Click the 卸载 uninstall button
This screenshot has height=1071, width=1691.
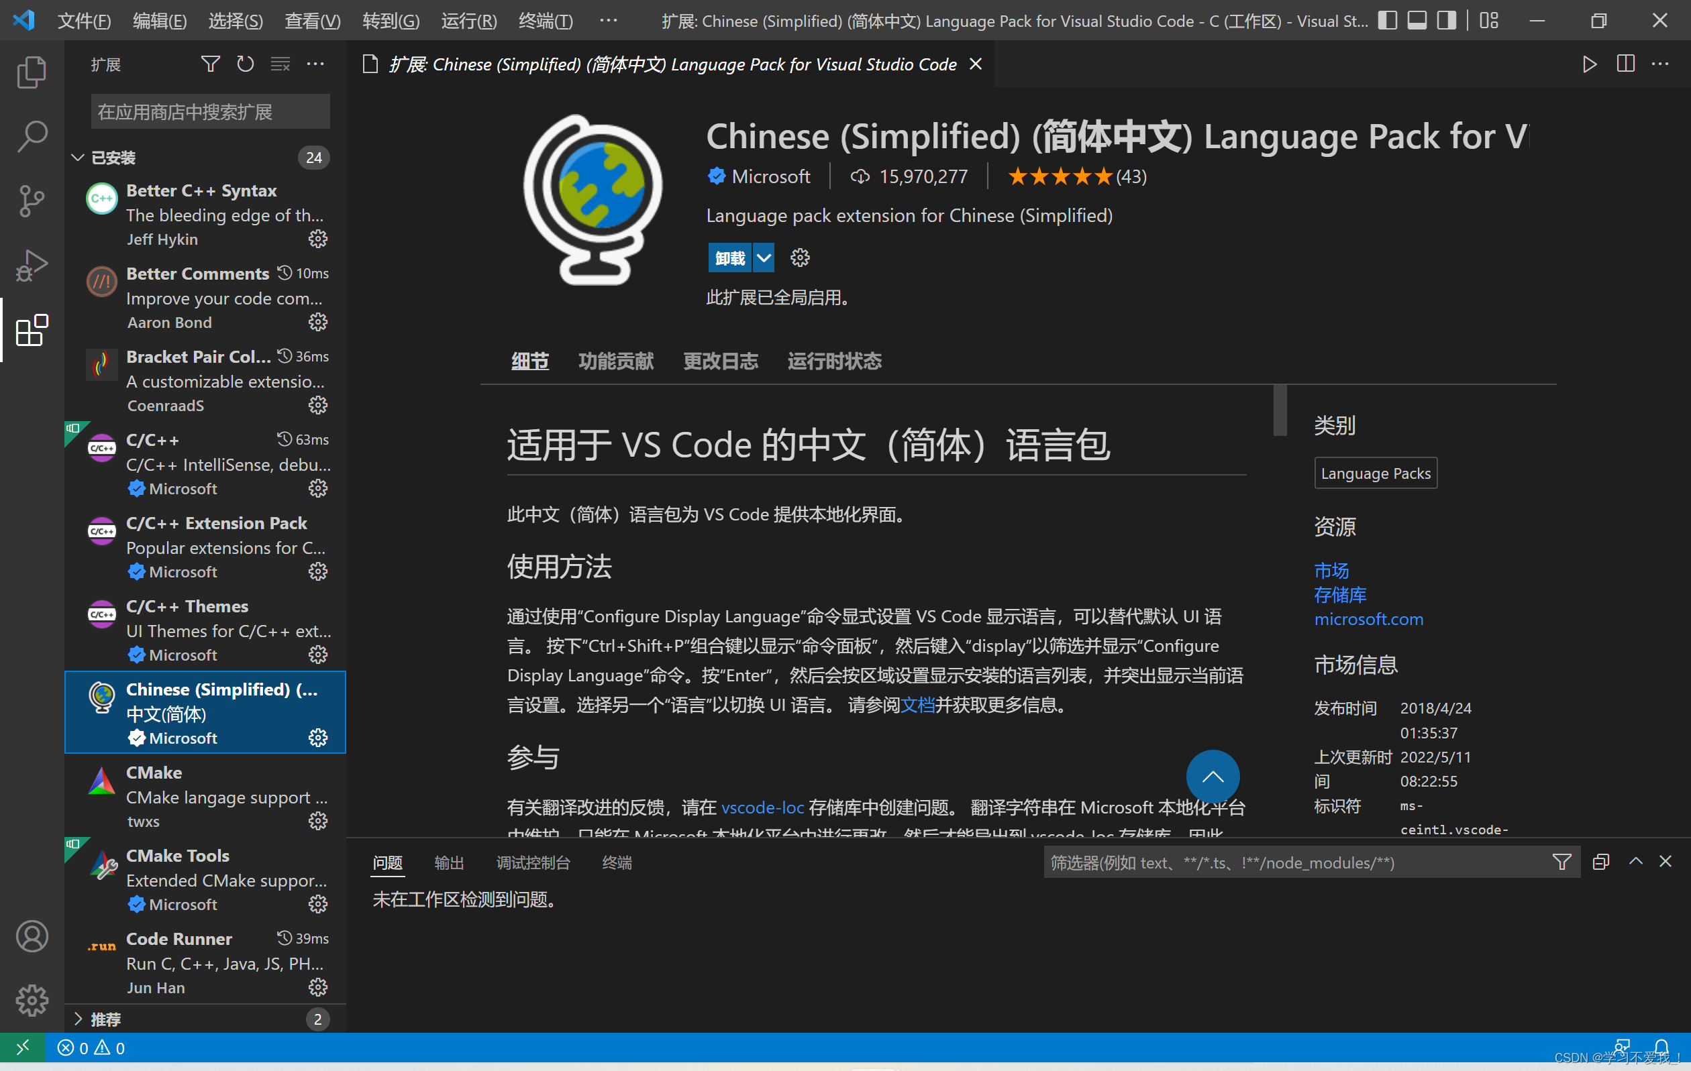[729, 258]
